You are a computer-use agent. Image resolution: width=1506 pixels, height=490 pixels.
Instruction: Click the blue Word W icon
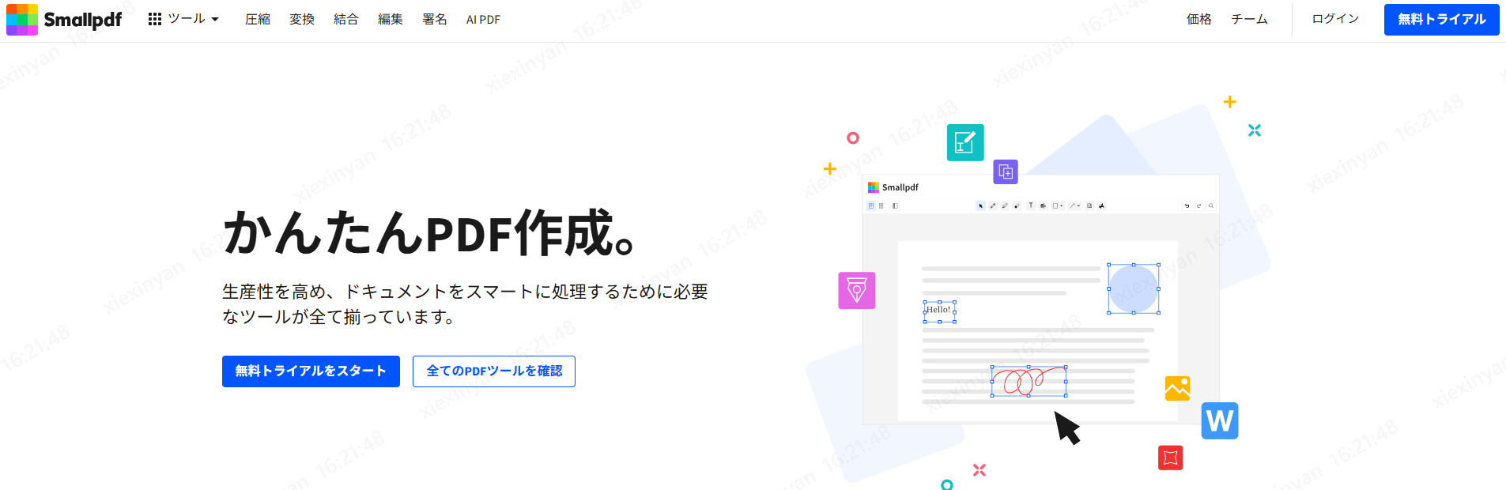point(1220,420)
